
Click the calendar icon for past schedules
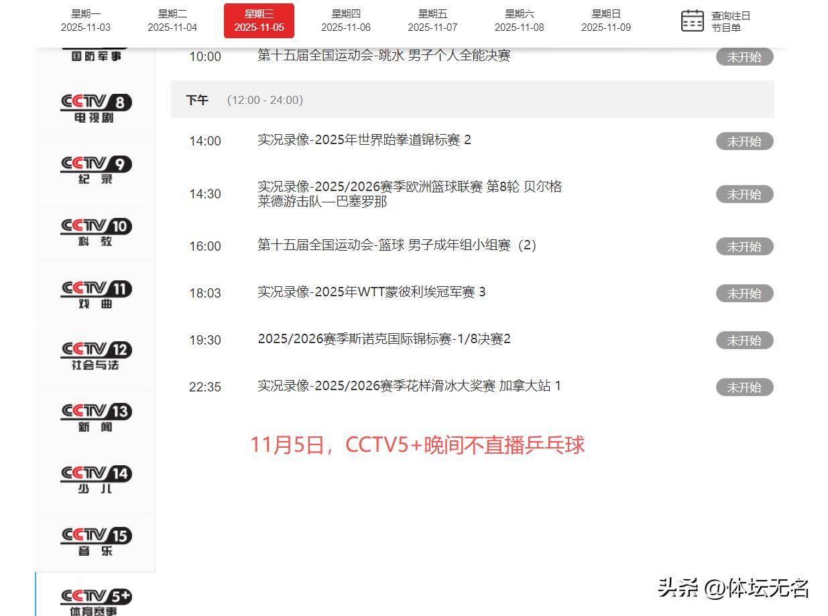pos(692,21)
